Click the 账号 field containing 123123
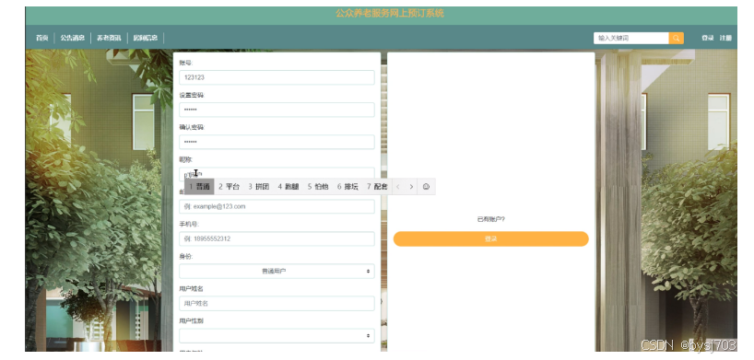 tap(277, 77)
